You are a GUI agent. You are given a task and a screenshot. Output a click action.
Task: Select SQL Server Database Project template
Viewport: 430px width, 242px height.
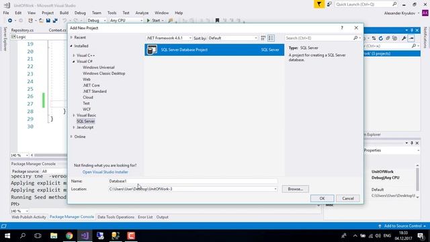(x=214, y=50)
